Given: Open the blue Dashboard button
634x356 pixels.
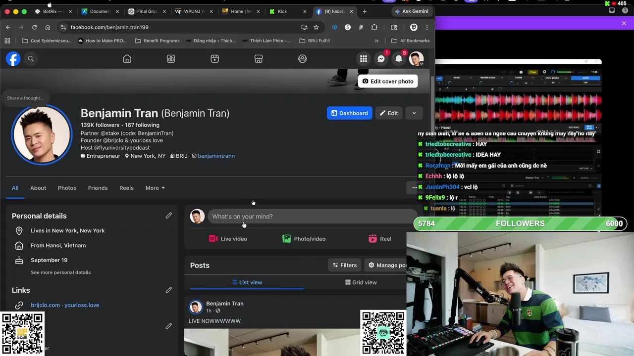Looking at the screenshot, I should 350,113.
